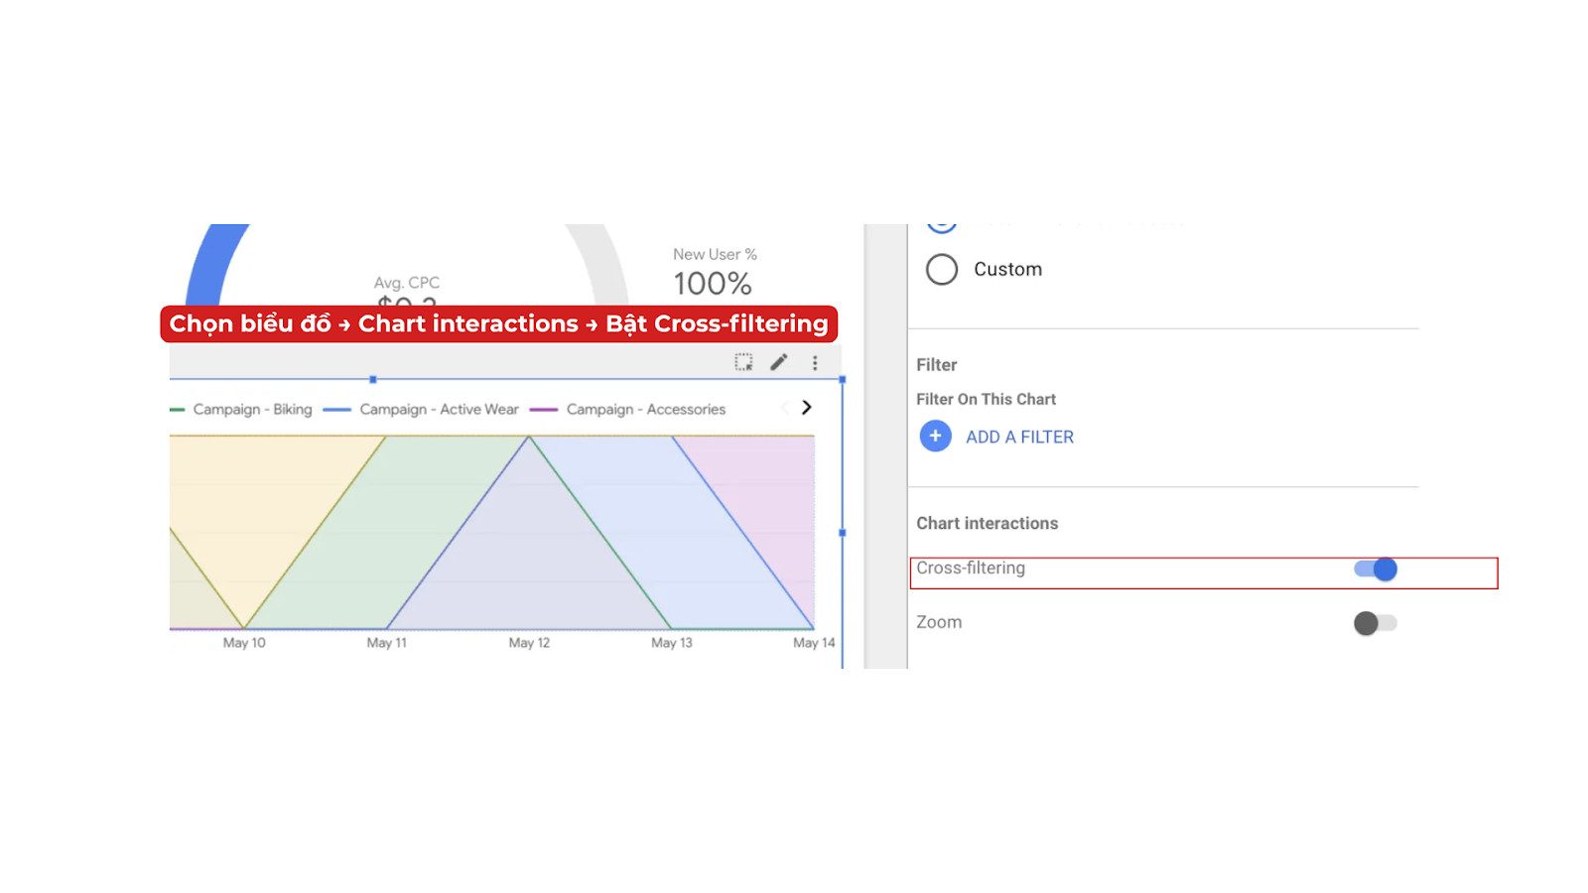
Task: Open the chart's three-dot more menu
Action: pyautogui.click(x=815, y=363)
